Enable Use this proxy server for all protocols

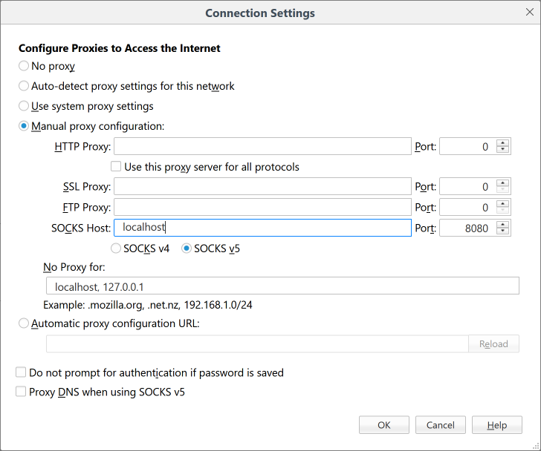pos(116,167)
